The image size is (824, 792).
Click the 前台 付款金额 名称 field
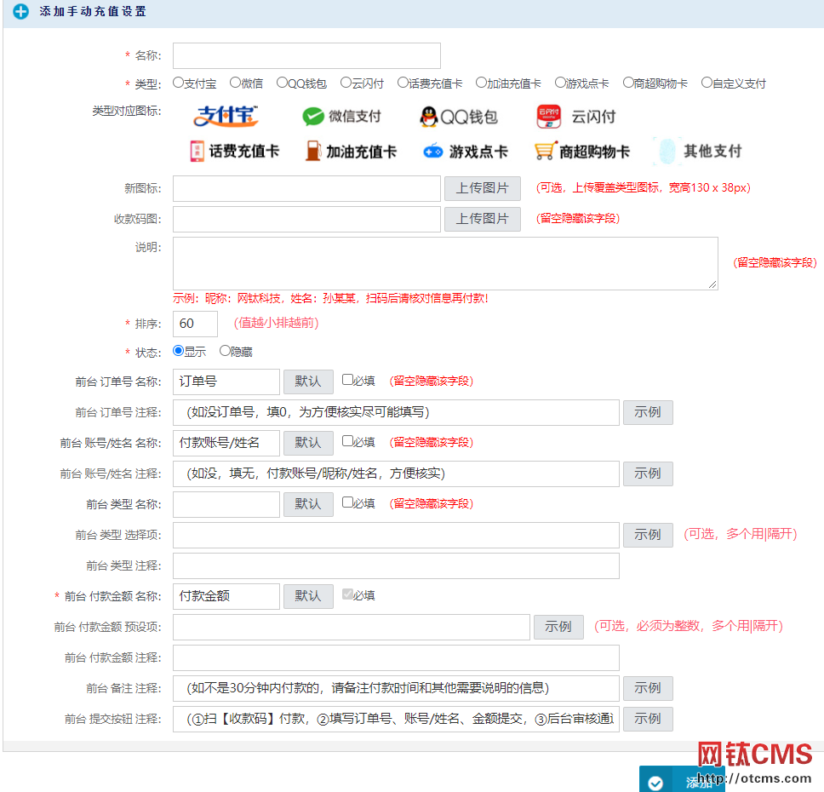click(226, 596)
